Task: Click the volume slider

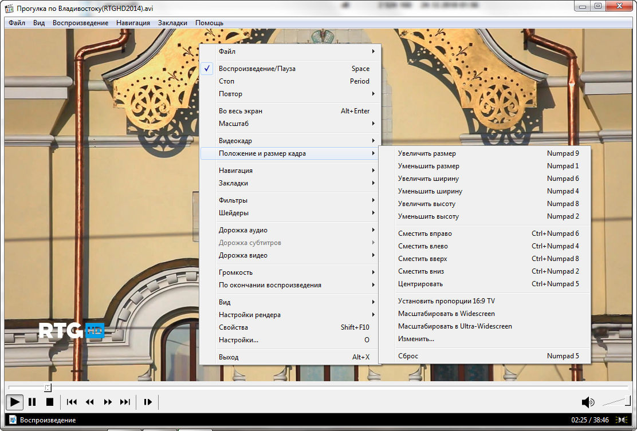Action: click(616, 402)
